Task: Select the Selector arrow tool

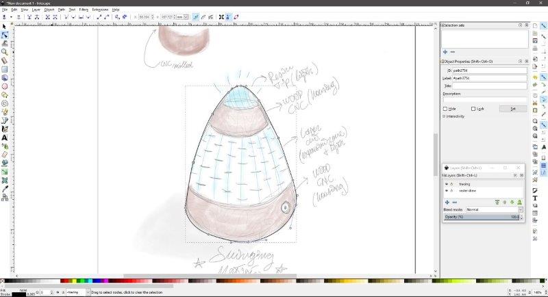Action: click(5, 27)
